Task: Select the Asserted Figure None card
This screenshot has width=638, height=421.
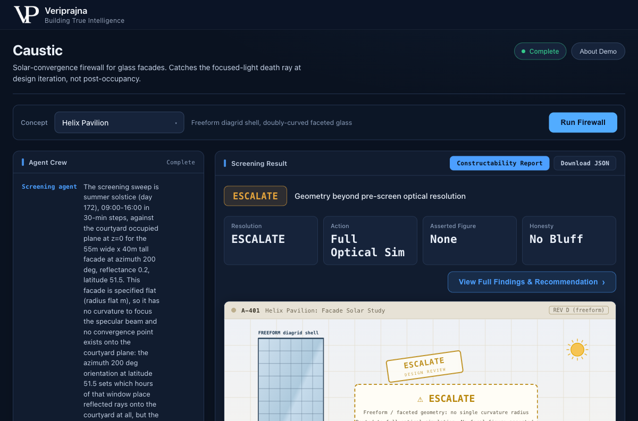Action: coord(469,240)
